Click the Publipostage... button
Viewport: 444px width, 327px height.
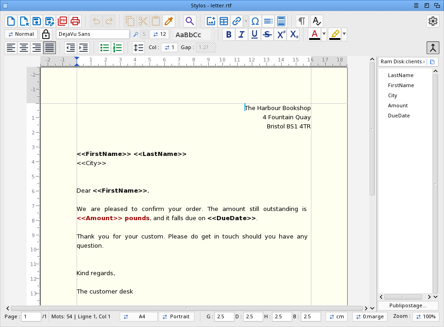coord(408,305)
